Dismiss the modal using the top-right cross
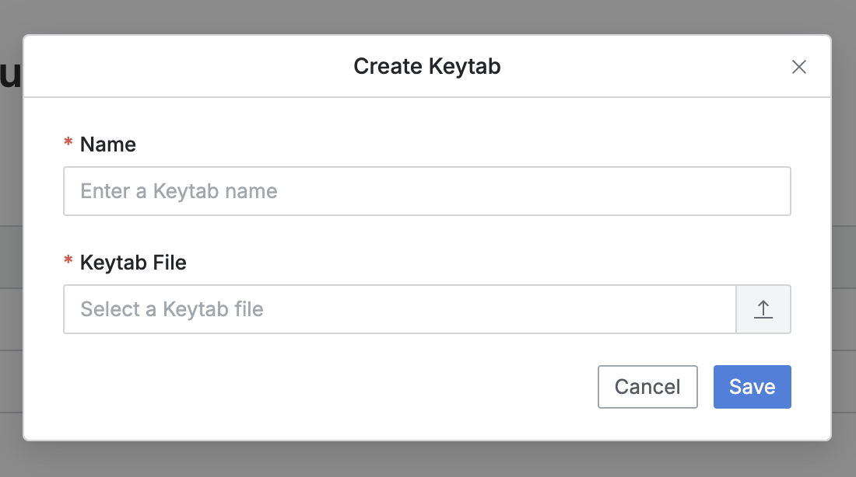856x477 pixels. (798, 67)
